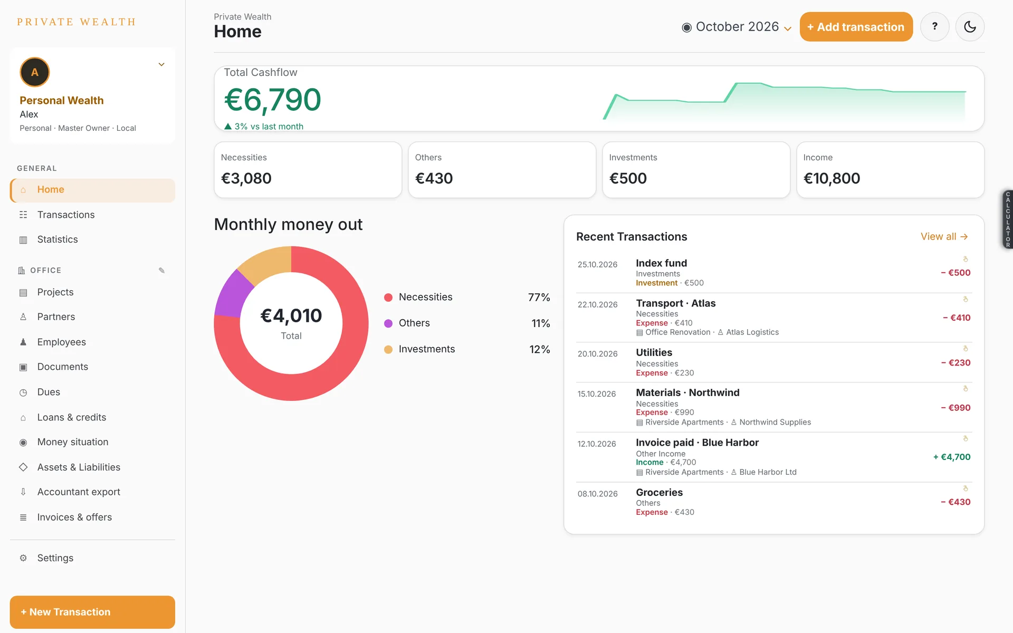Viewport: 1013px width, 633px height.
Task: Expand the Personal Wealth account switcher chevron
Action: click(x=161, y=64)
